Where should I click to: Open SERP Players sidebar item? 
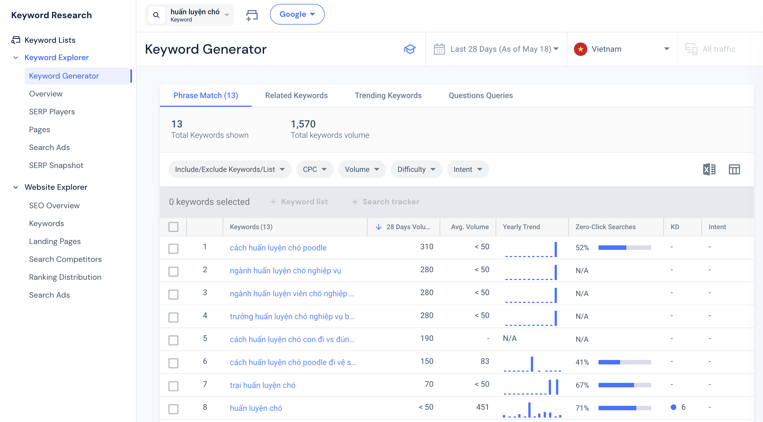[52, 112]
